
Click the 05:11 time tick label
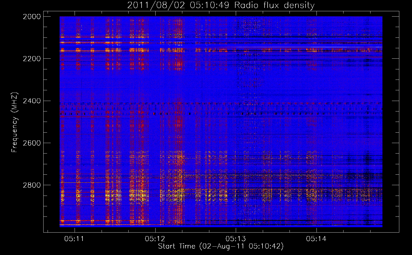(74, 239)
